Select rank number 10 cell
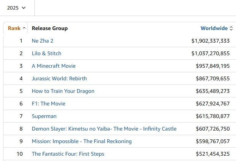236x161 pixels. coord(19,154)
